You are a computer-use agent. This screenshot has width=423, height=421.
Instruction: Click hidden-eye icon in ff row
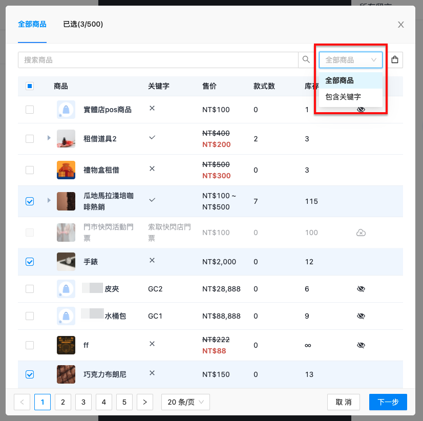click(x=361, y=345)
